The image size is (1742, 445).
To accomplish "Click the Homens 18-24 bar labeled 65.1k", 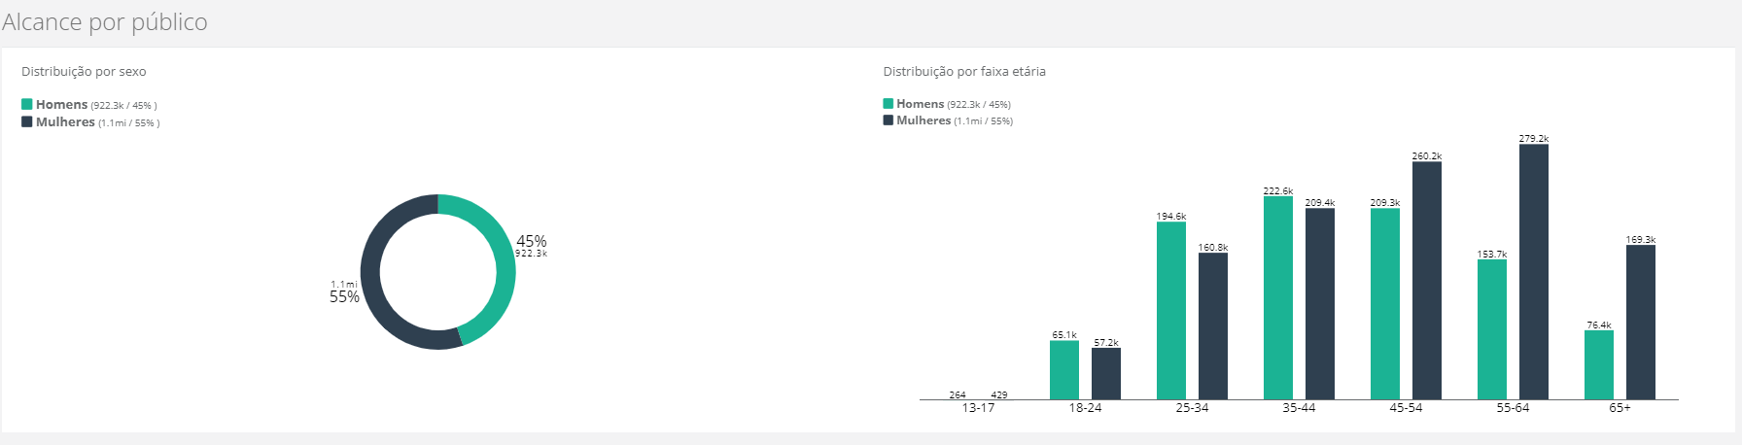I will (x=1064, y=370).
